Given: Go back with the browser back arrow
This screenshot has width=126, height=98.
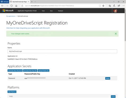Looking at the screenshot, I should click(x=2, y=6).
